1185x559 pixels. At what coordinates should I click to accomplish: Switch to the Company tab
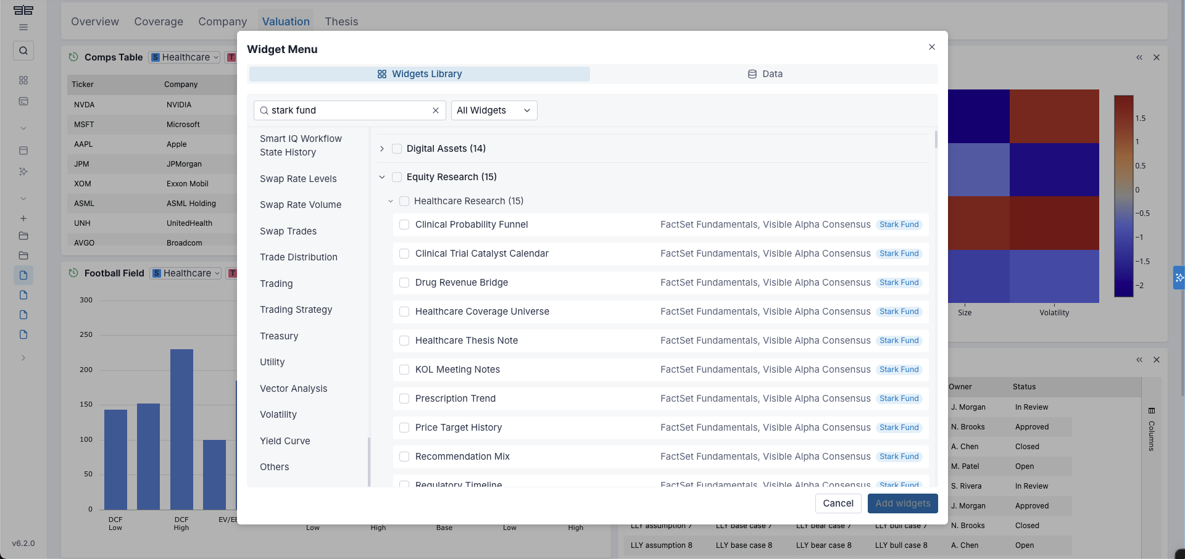pyautogui.click(x=222, y=22)
